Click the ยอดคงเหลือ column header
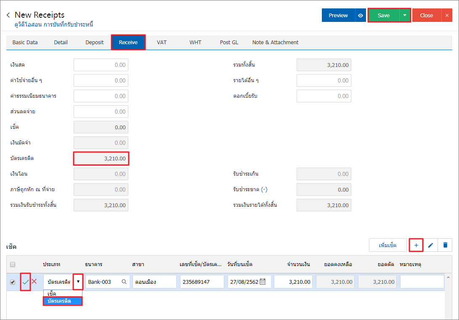459x320 pixels. (338, 264)
